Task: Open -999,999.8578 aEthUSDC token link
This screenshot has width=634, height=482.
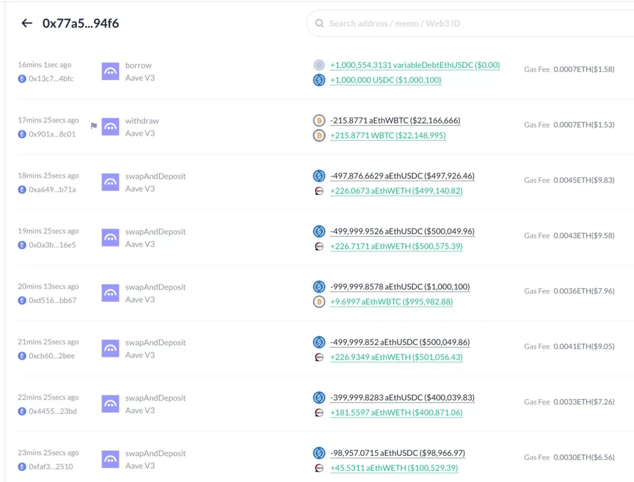Action: point(400,287)
